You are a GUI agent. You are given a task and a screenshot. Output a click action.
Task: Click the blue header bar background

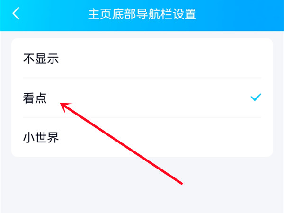(235, 16)
